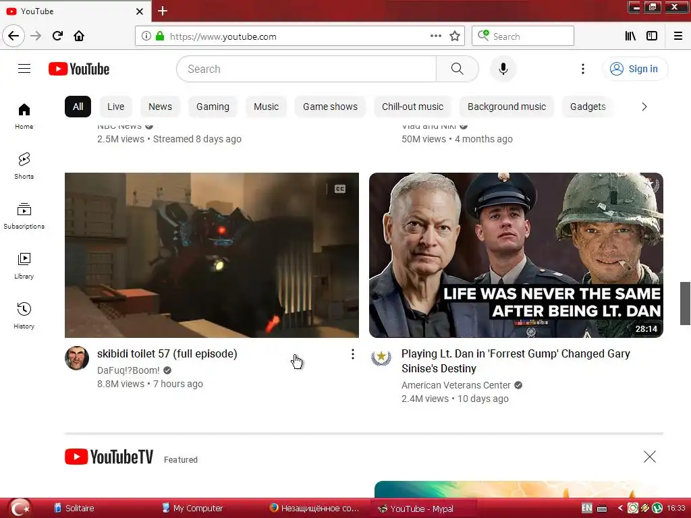Screen dimensions: 691x518
Task: Open the Start button on taskbar
Action: tap(20, 508)
